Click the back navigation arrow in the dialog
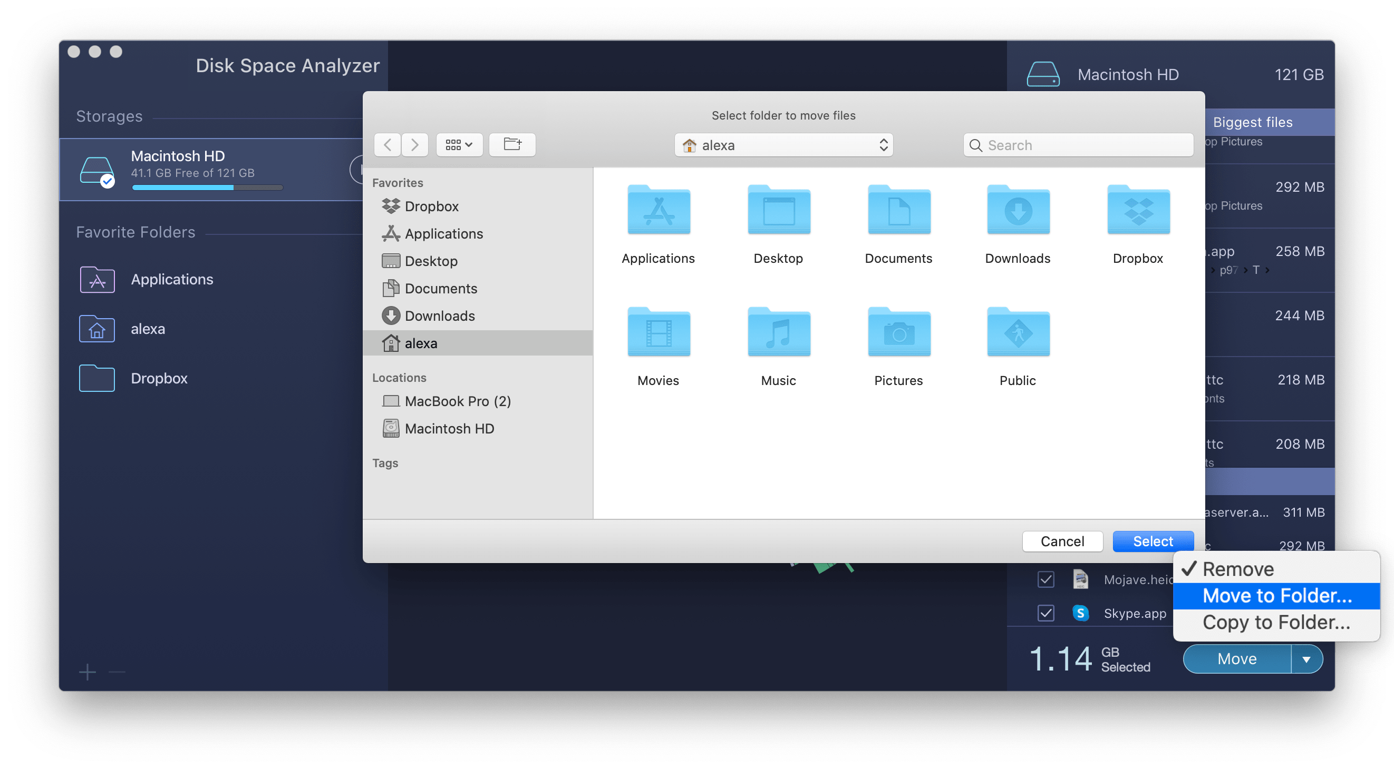1394x769 pixels. tap(387, 144)
